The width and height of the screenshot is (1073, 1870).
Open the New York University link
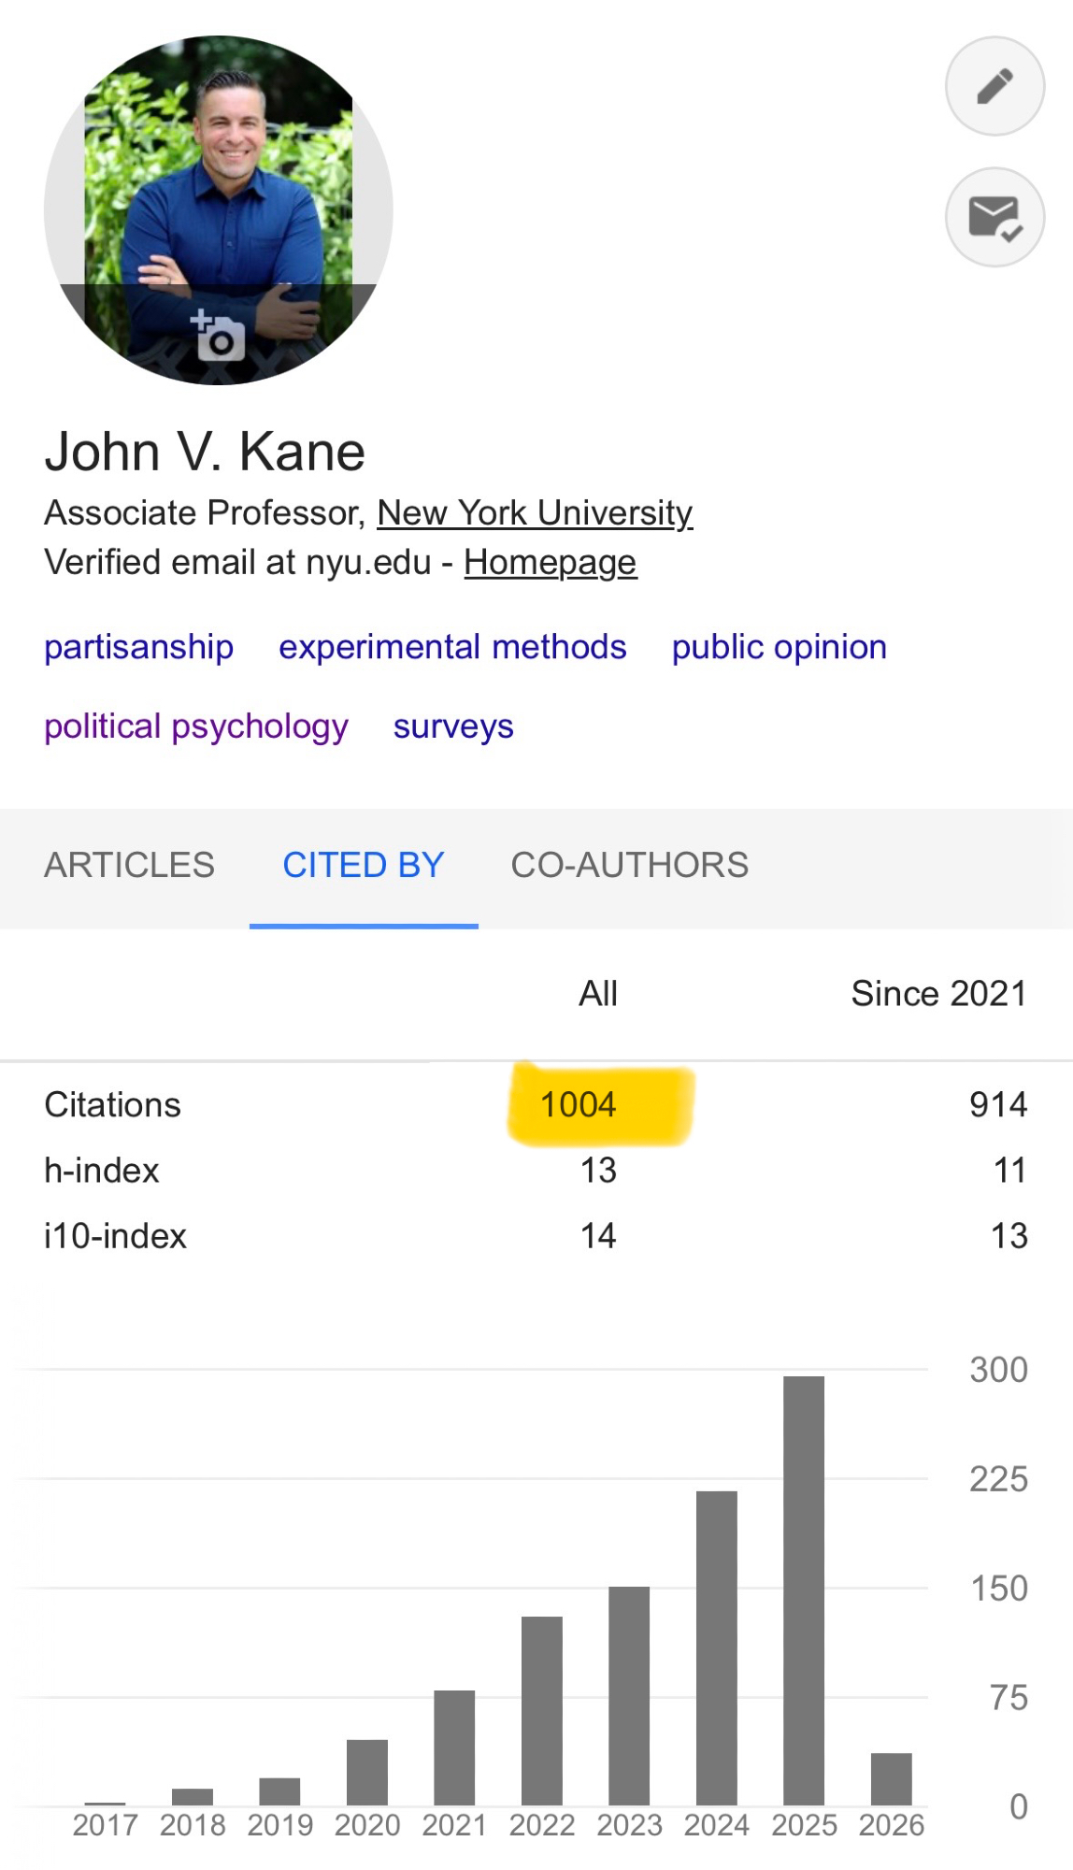pyautogui.click(x=535, y=512)
